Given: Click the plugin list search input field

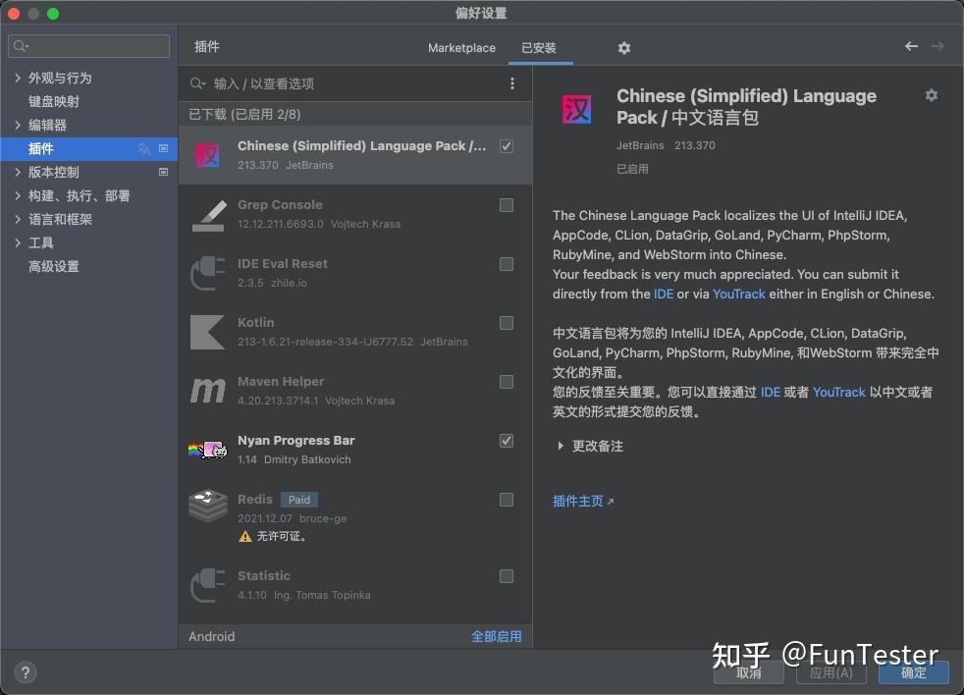Looking at the screenshot, I should (x=344, y=83).
